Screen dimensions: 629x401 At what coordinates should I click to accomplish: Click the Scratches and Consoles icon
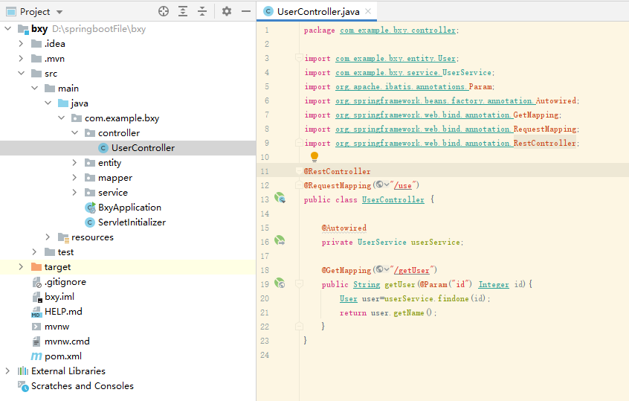click(23, 386)
